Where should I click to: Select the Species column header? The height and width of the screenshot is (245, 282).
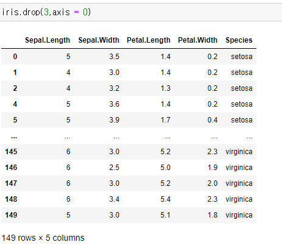pos(239,40)
